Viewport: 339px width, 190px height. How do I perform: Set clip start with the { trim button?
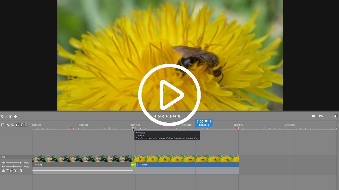[x=197, y=121]
